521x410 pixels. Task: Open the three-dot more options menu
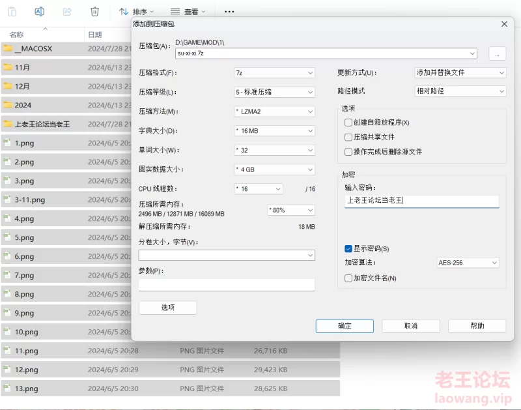coord(229,12)
